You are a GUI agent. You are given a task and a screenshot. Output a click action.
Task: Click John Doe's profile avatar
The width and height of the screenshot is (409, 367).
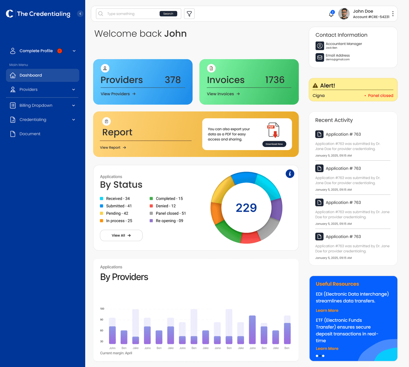click(x=344, y=14)
